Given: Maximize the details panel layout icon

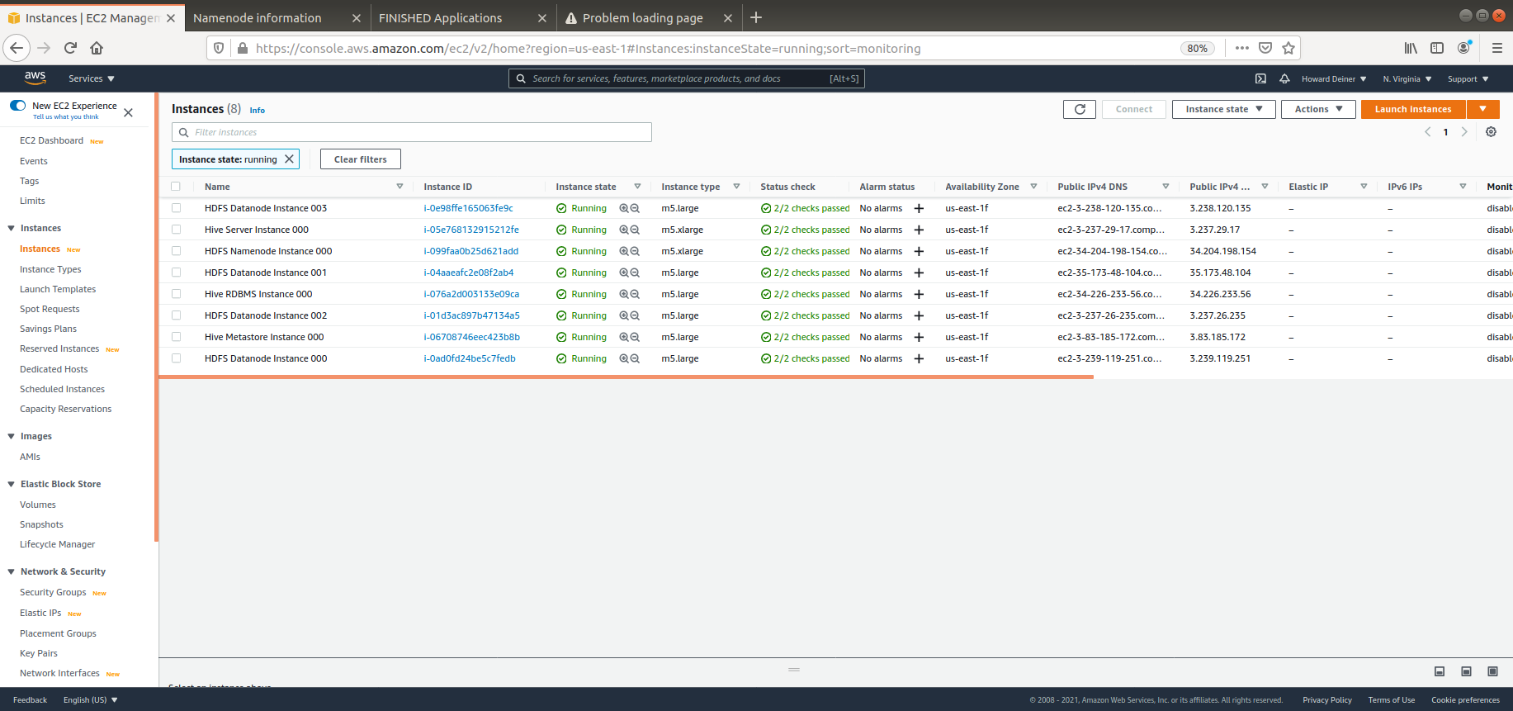Looking at the screenshot, I should point(1492,671).
